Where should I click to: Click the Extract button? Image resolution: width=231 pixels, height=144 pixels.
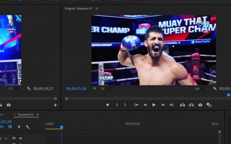pyautogui.click(x=191, y=105)
